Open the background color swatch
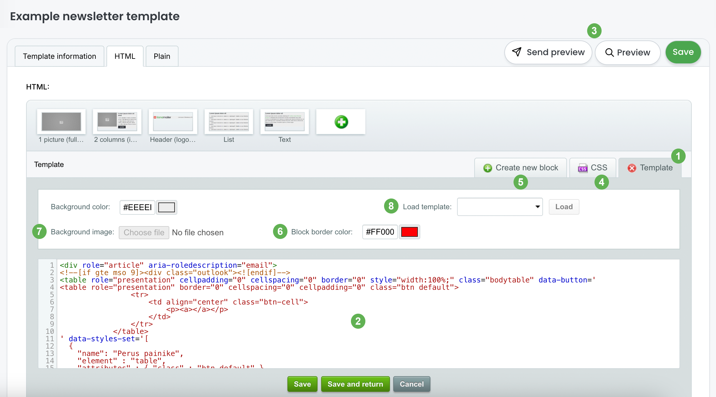716x397 pixels. [x=166, y=207]
